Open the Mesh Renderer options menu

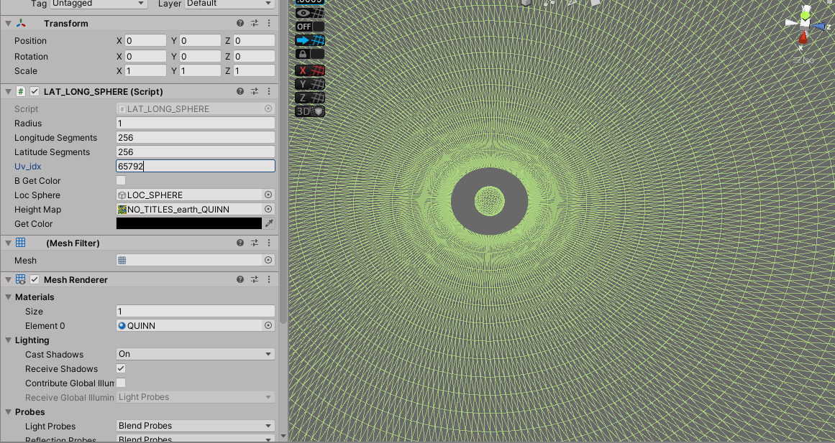pos(269,279)
